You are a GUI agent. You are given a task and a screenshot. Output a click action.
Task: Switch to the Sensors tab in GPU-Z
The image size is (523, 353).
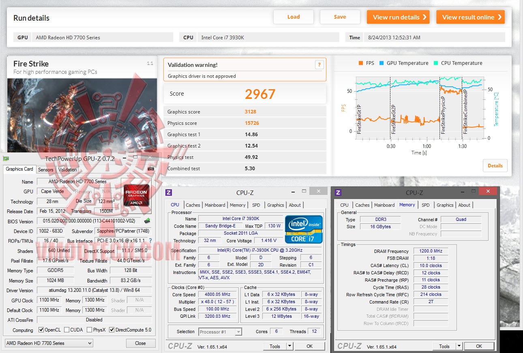pos(46,170)
